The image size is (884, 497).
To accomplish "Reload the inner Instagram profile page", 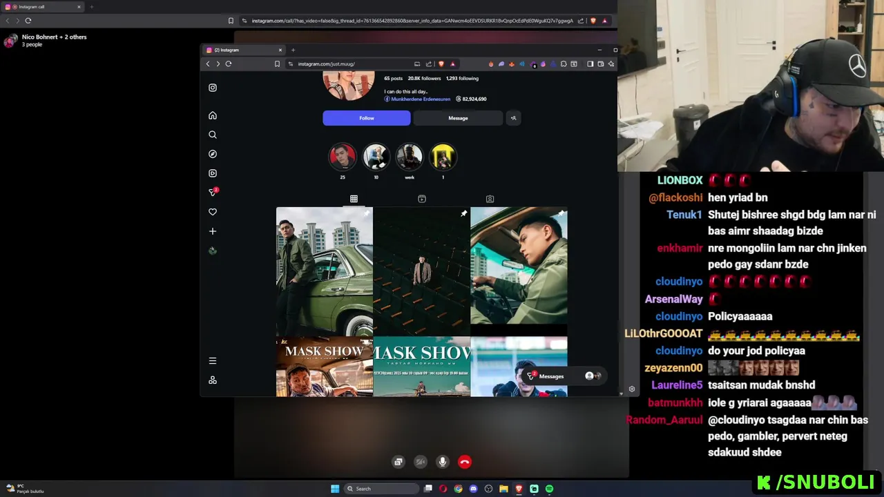I will (x=229, y=64).
